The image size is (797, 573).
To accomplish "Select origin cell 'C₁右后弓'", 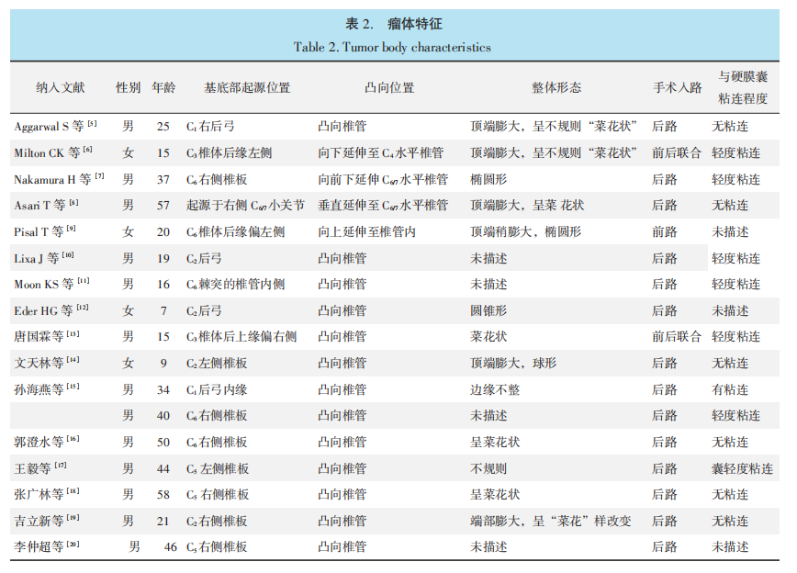I will [210, 126].
